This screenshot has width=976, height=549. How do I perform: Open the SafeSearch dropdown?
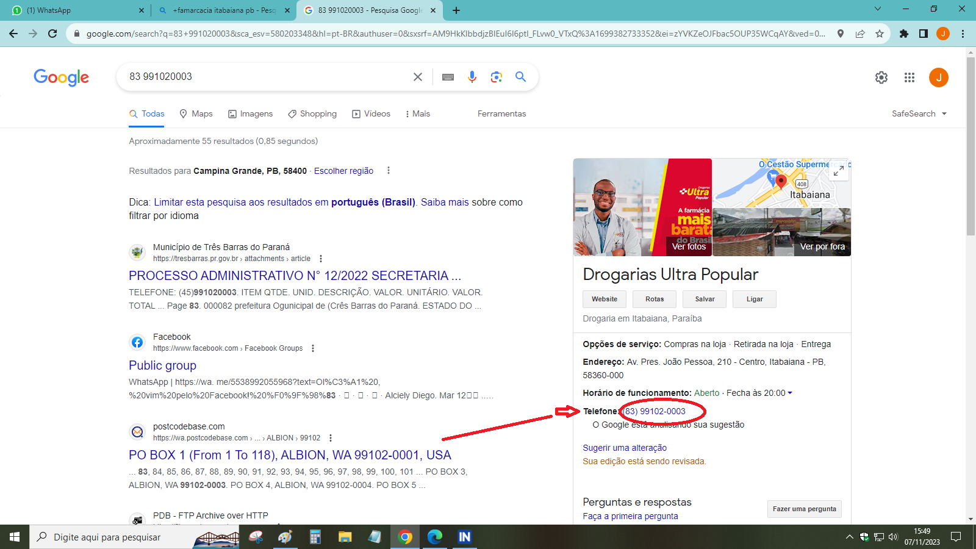coord(919,113)
